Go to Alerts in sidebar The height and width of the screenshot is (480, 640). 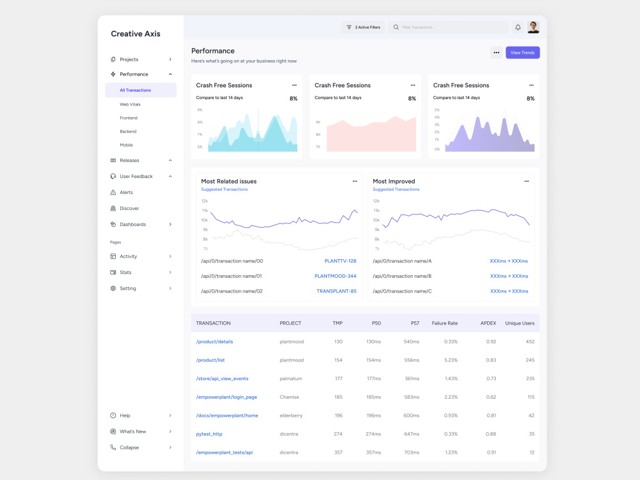click(x=126, y=192)
